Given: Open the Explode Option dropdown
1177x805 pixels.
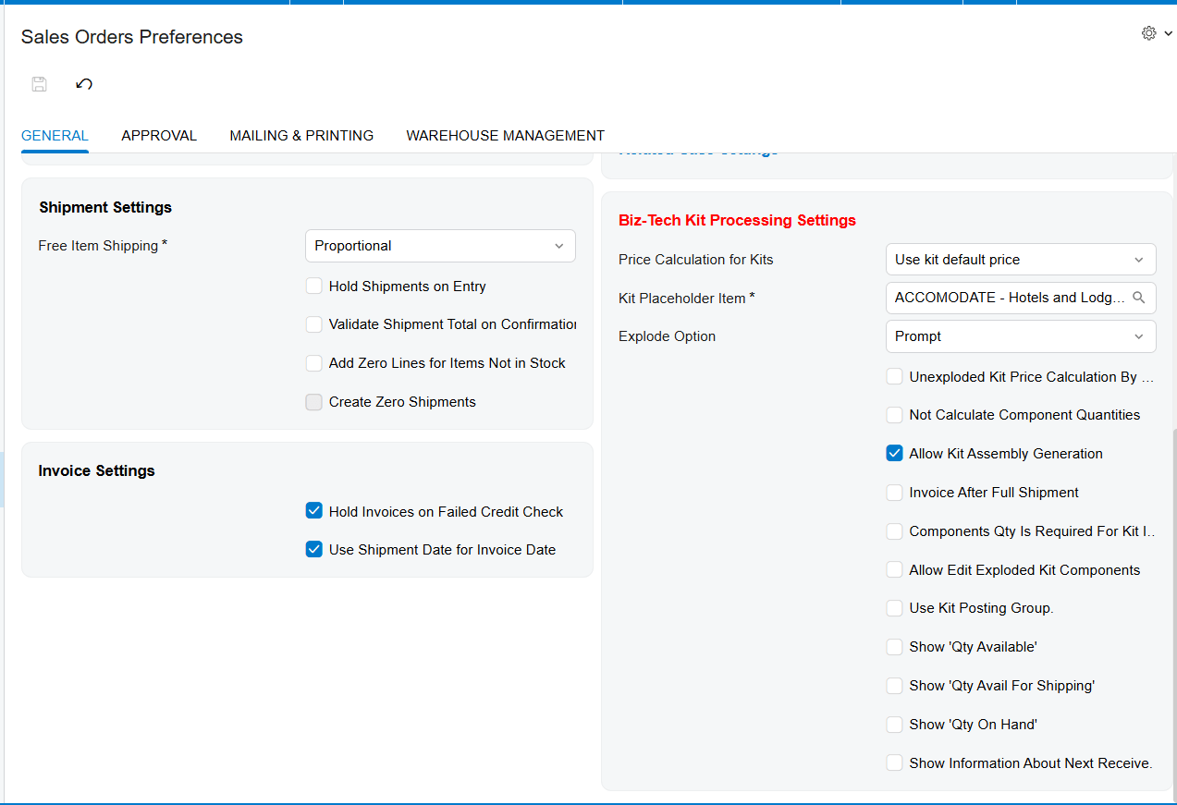Looking at the screenshot, I should (x=1021, y=336).
